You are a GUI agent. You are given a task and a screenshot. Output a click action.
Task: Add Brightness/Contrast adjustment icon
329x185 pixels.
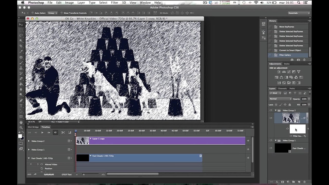pos(279,72)
